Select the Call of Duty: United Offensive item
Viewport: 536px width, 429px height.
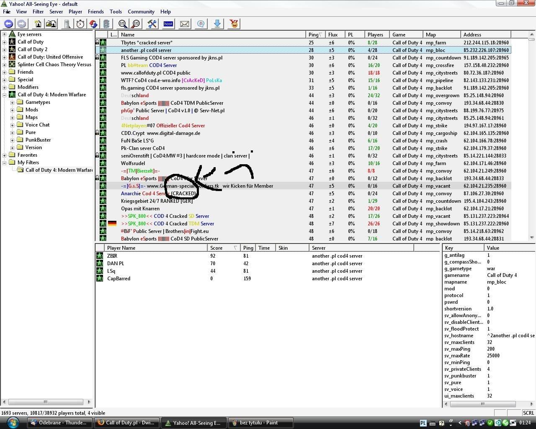tap(50, 57)
